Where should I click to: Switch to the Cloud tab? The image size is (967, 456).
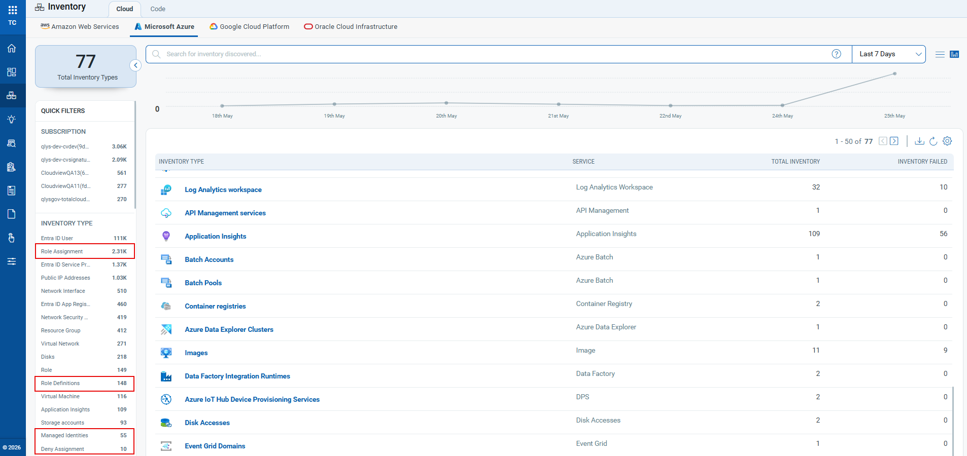coord(124,9)
